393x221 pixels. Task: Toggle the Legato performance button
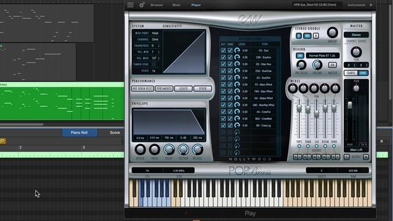[x=184, y=88]
